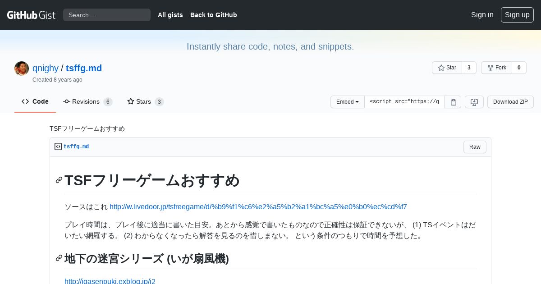Viewport: 541px width, 284px height.
Task: Expand the Embed dropdown
Action: (x=348, y=102)
